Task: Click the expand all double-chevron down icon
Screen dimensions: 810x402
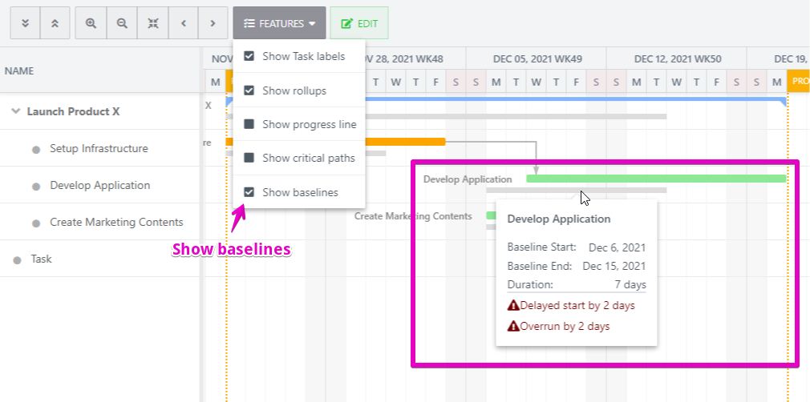Action: coord(25,24)
